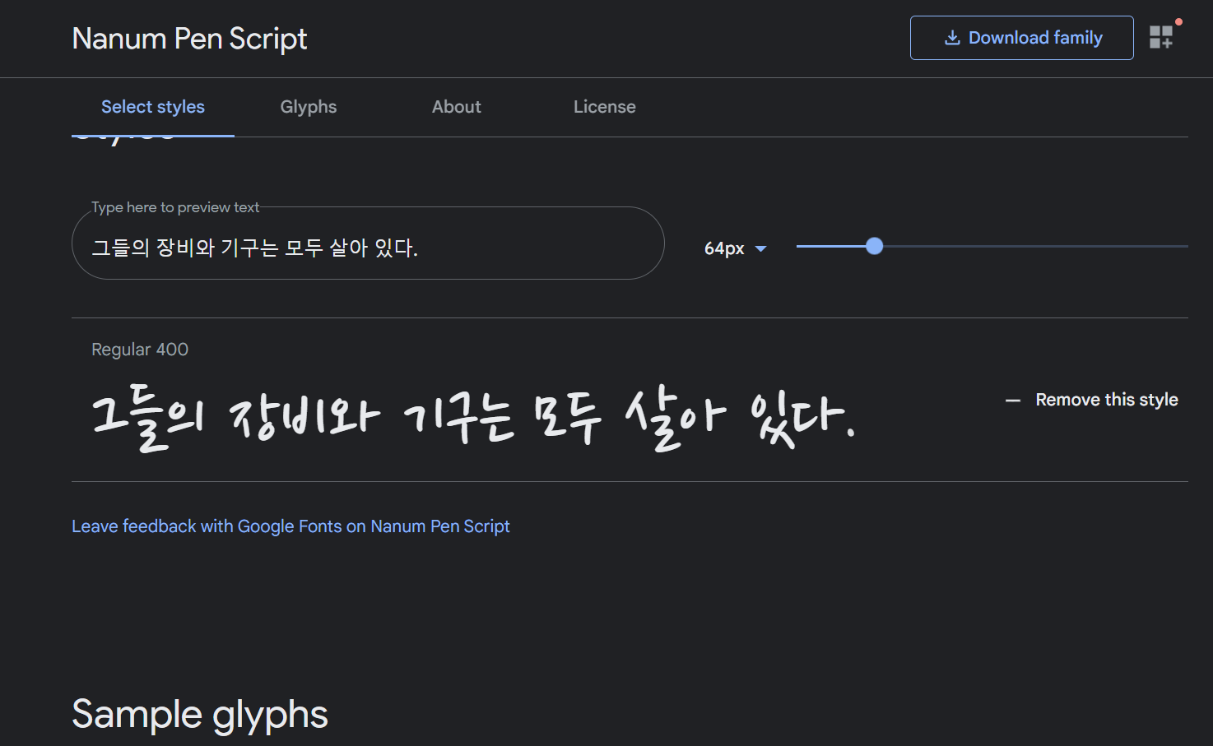Image resolution: width=1213 pixels, height=746 pixels.
Task: Click the minus icon beside Remove this style
Action: [x=1012, y=401]
